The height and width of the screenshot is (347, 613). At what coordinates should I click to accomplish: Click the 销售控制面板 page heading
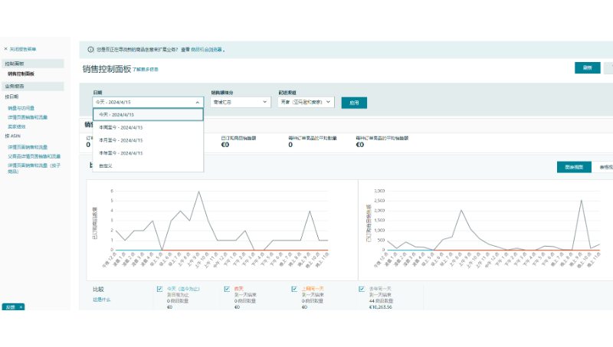coord(107,69)
